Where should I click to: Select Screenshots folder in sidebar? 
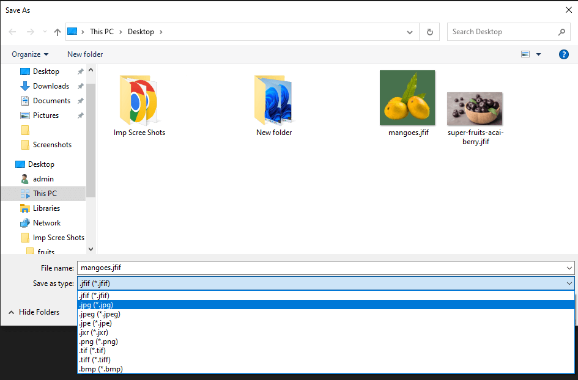pos(52,145)
